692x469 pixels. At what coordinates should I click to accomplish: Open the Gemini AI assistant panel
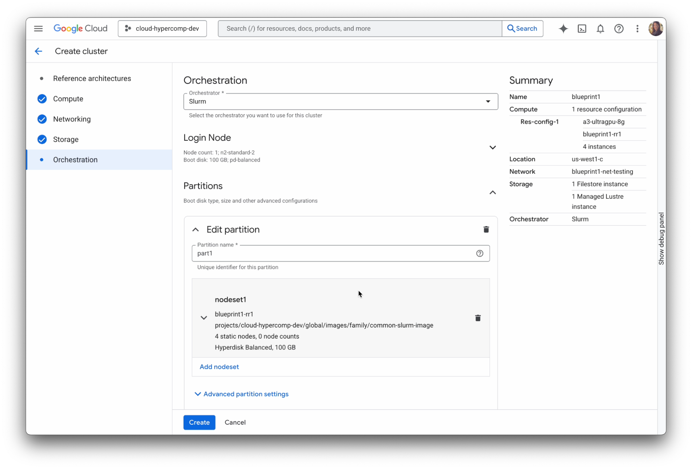pos(563,29)
